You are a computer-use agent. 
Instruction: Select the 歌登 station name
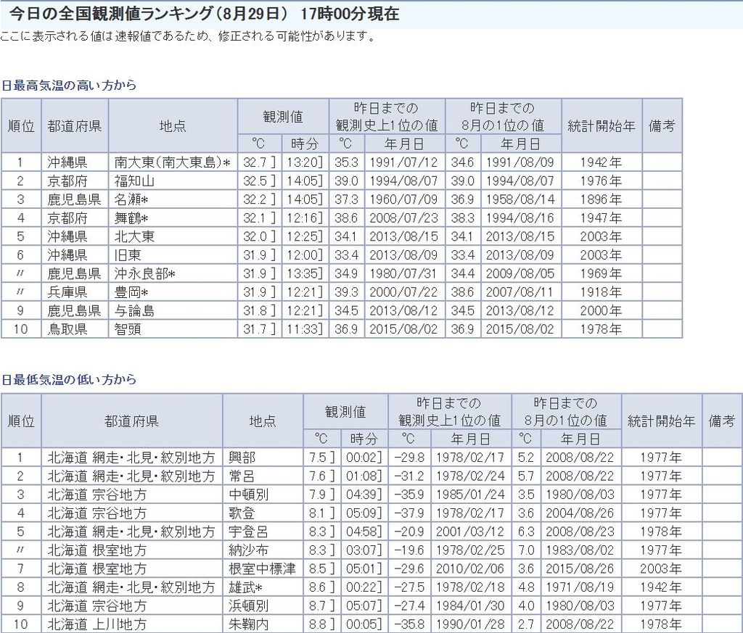click(x=242, y=513)
